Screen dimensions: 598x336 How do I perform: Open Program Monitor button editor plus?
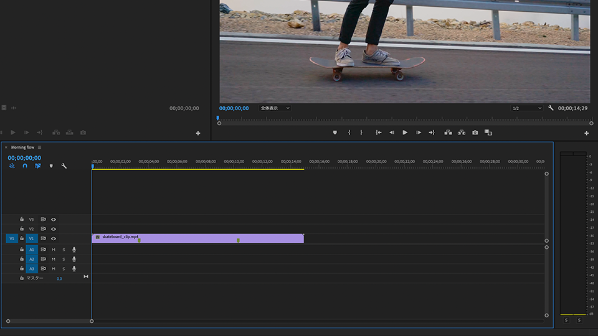586,133
